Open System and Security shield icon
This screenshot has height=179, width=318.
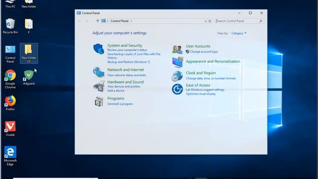coord(99,49)
